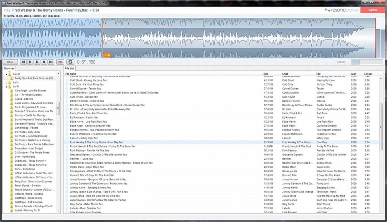Image resolution: width=387 pixels, height=222 pixels.
Task: Click the browser tree scroll-up arrow
Action: pyautogui.click(x=58, y=74)
